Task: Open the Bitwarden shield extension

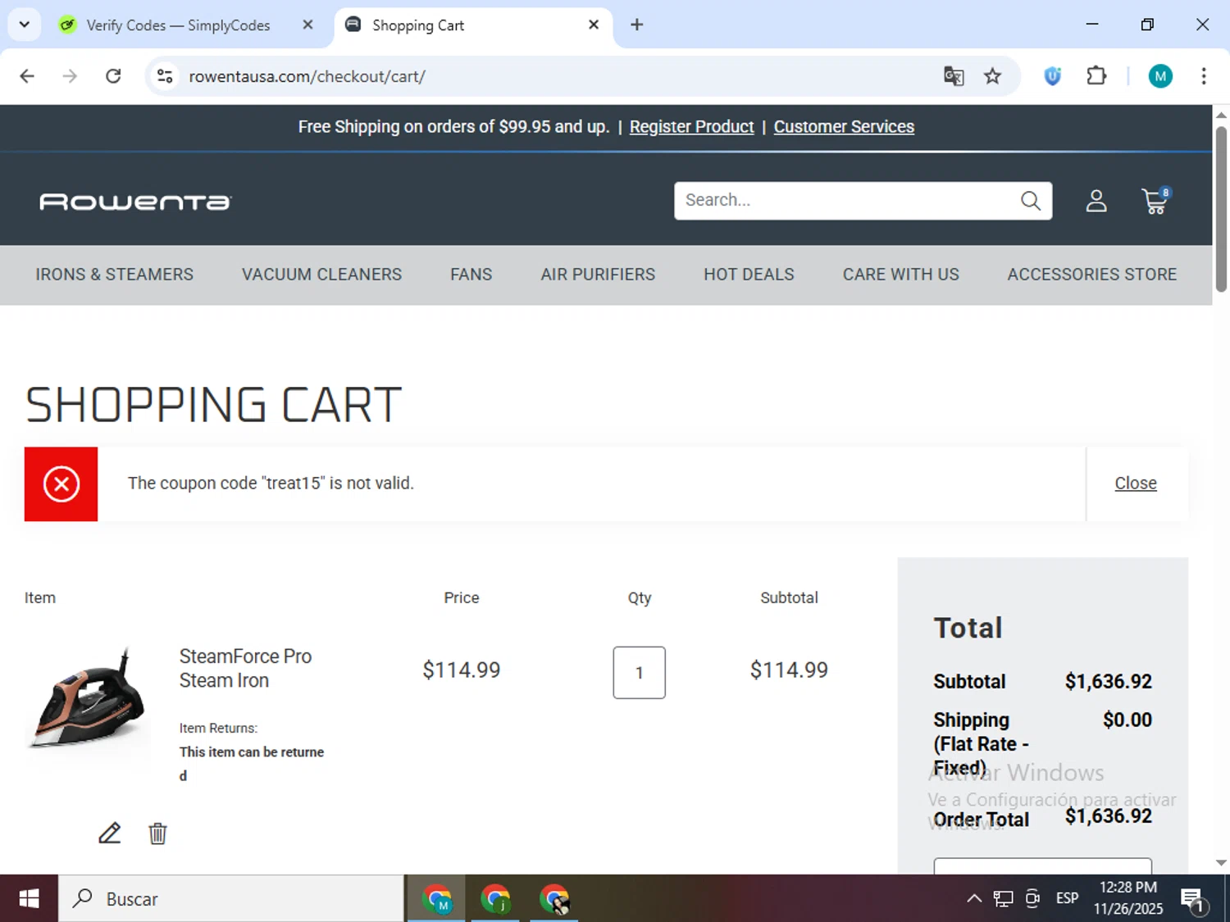Action: 1053,76
